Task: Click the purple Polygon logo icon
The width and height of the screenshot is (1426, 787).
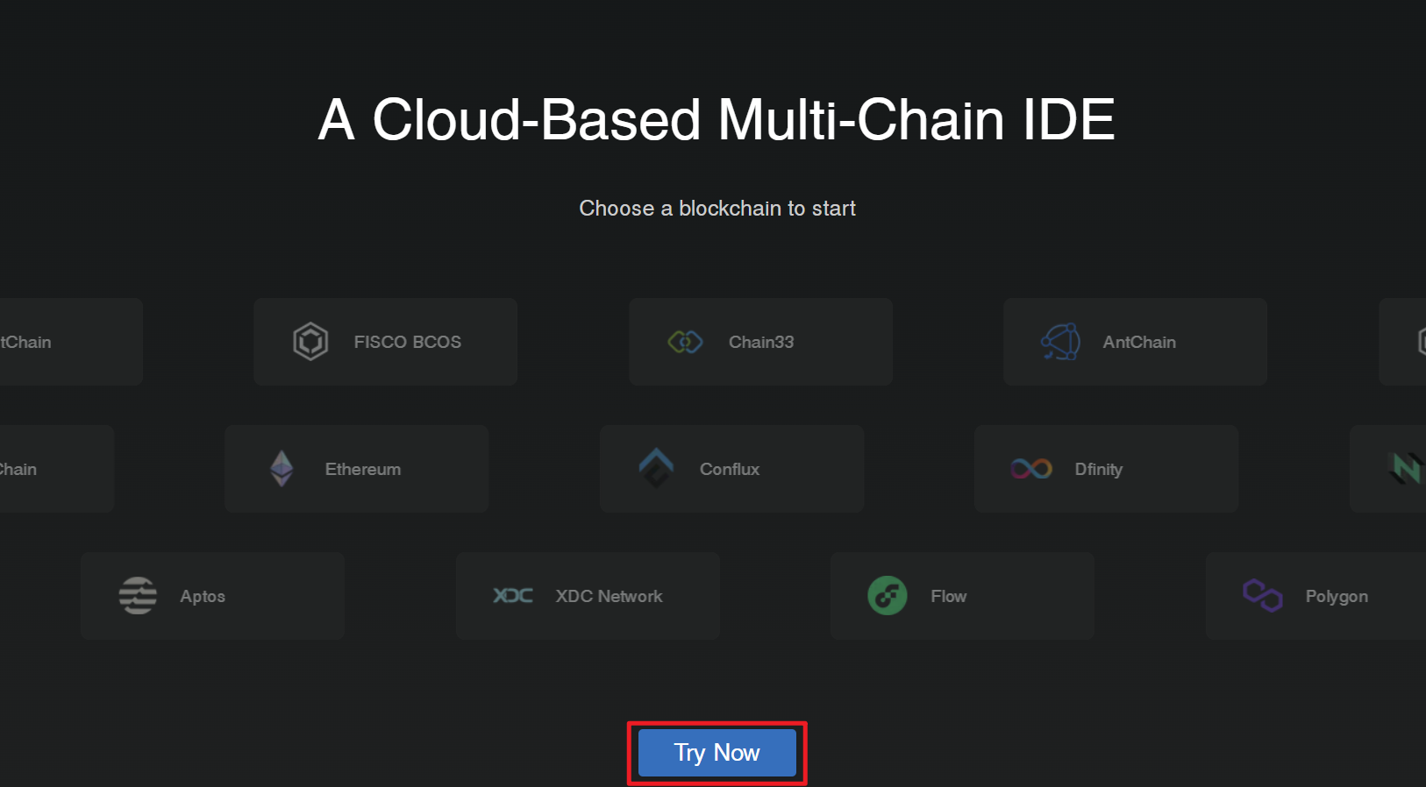Action: click(1263, 596)
